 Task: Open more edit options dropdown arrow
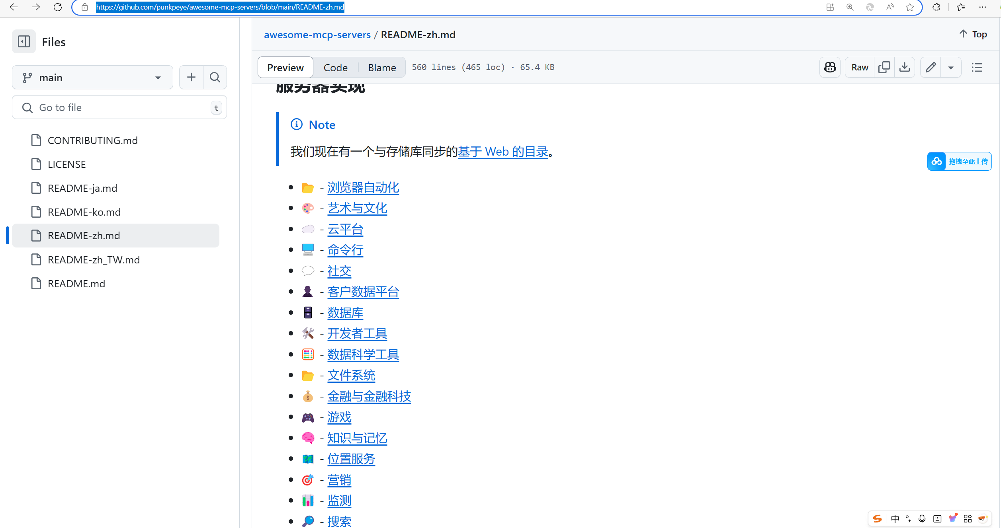point(951,68)
